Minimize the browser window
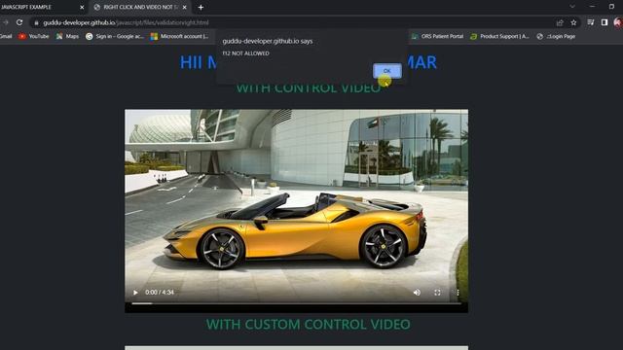Image resolution: width=623 pixels, height=350 pixels. [x=592, y=7]
